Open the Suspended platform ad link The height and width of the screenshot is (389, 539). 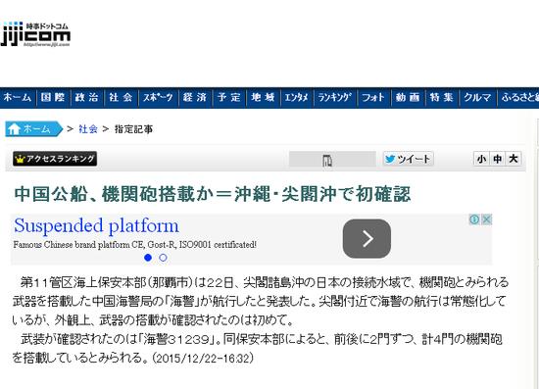pos(97,225)
